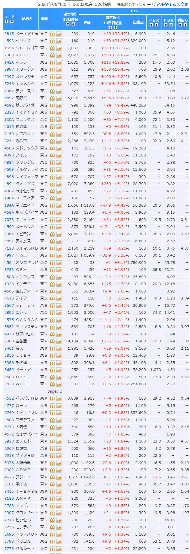Screen dimensions: 190x554
Task: Open chart icon for メディア工房 row
Action: pos(59,34)
